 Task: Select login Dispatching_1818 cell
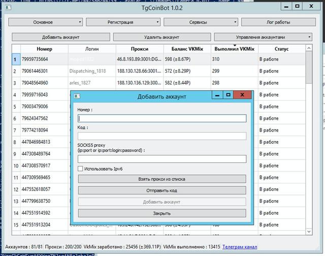[x=92, y=71]
